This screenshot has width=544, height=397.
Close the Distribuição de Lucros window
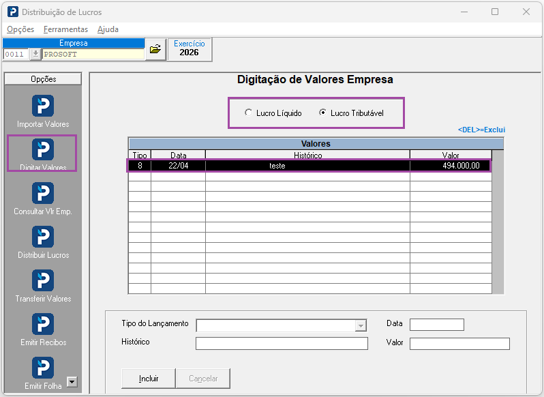pyautogui.click(x=526, y=12)
